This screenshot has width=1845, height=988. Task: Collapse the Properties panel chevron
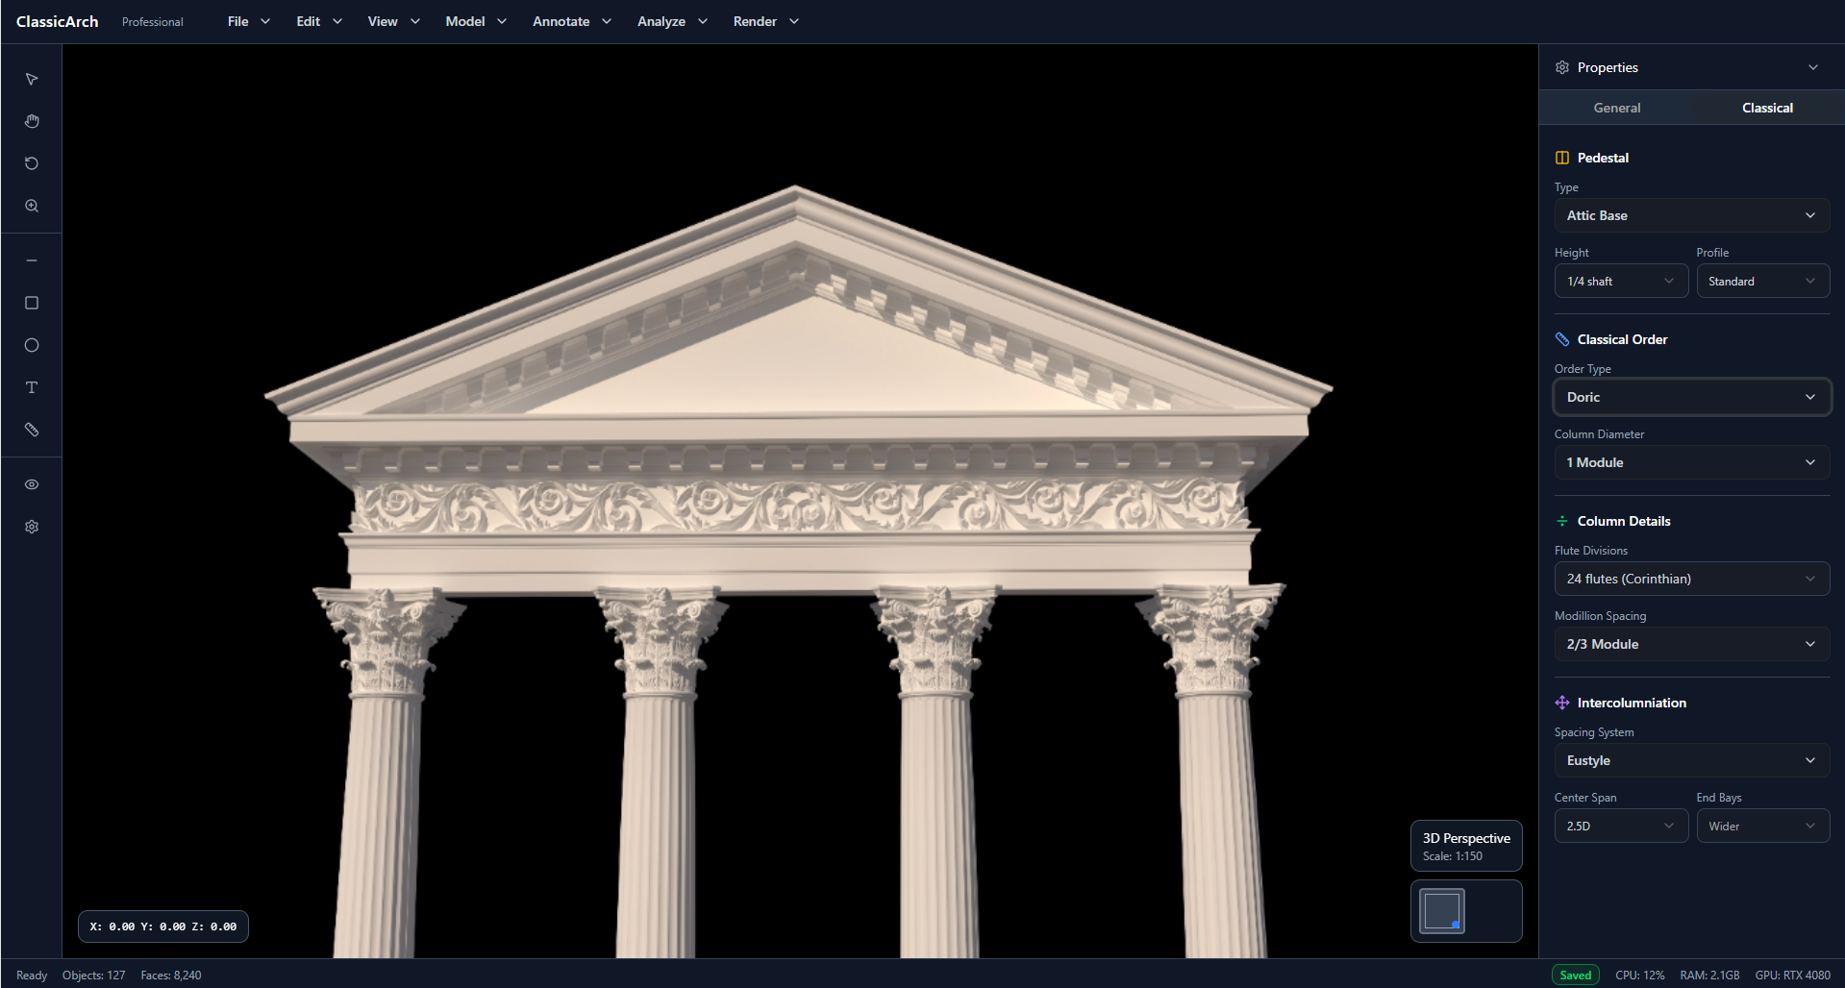click(1812, 67)
